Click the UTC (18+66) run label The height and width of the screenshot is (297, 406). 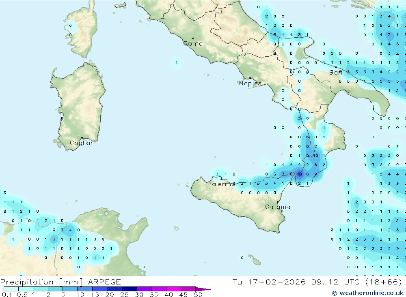pos(373,282)
